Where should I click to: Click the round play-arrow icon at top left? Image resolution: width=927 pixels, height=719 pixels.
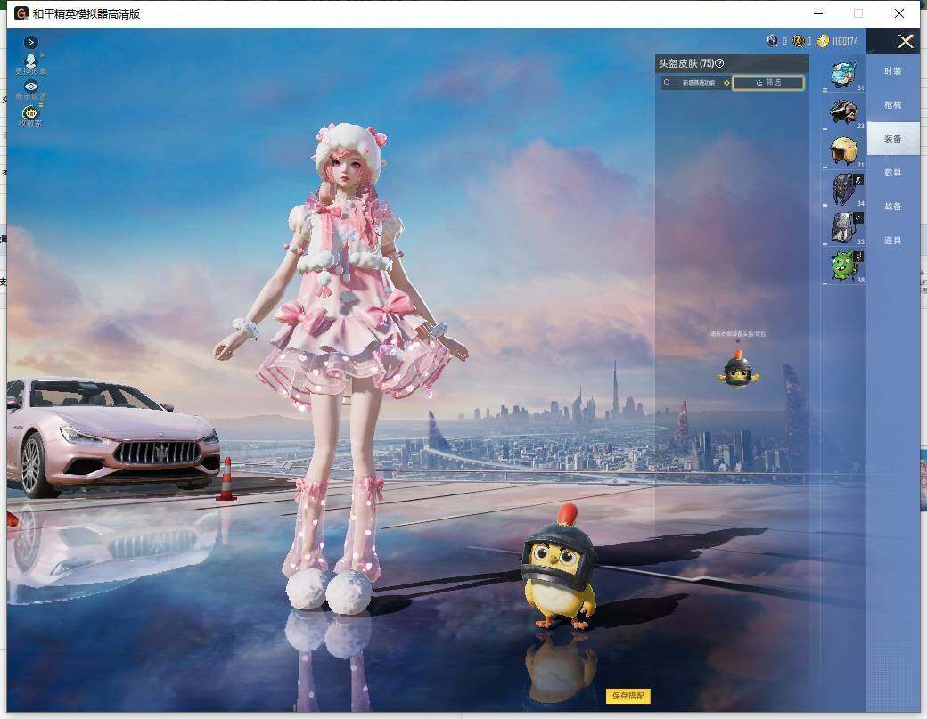coord(30,43)
